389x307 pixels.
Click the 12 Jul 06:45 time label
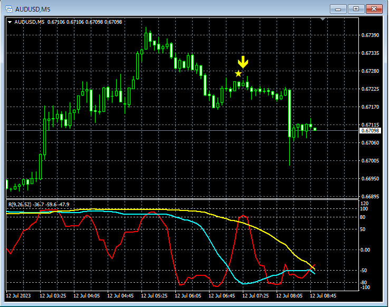(222, 296)
